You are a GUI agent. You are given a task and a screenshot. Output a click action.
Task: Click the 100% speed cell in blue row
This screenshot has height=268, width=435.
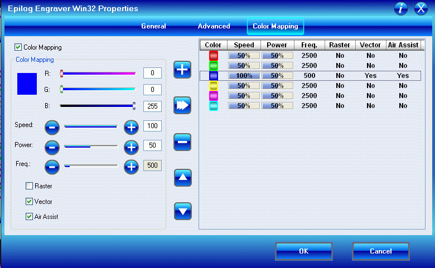tap(244, 76)
